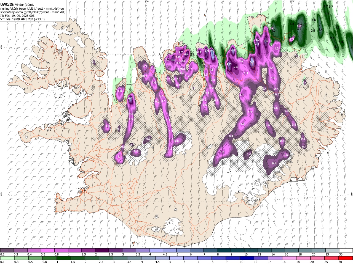Click the 7.2 value on the north coast
The image size is (353, 264).
tap(212, 51)
